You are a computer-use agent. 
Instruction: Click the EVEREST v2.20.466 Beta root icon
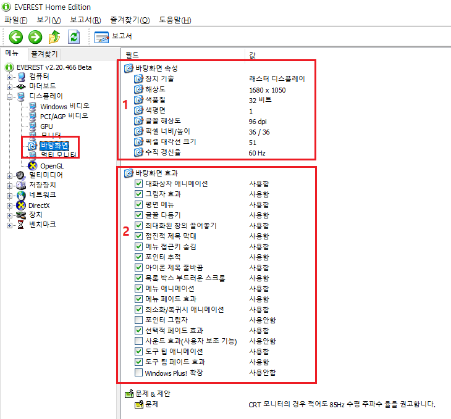click(9, 67)
